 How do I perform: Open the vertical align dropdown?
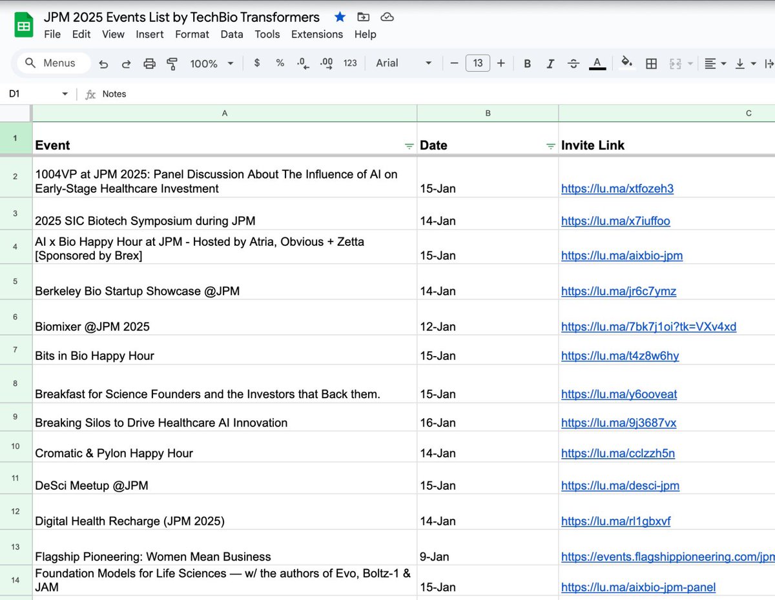pyautogui.click(x=745, y=63)
